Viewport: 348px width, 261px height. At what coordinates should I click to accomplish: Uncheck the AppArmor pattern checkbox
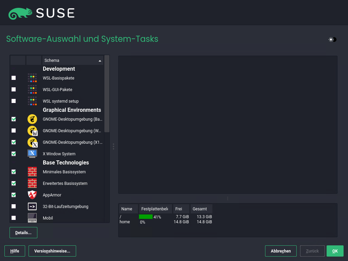pyautogui.click(x=14, y=195)
